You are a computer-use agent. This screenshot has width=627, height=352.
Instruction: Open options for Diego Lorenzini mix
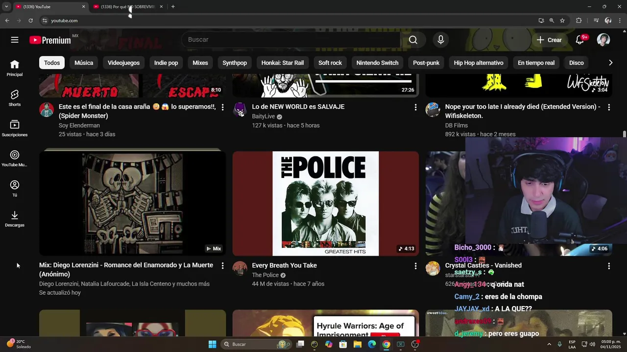point(222,266)
